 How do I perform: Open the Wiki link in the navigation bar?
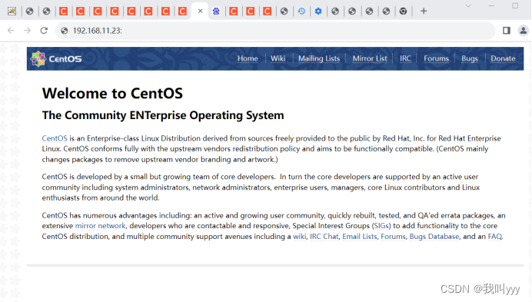(x=278, y=58)
